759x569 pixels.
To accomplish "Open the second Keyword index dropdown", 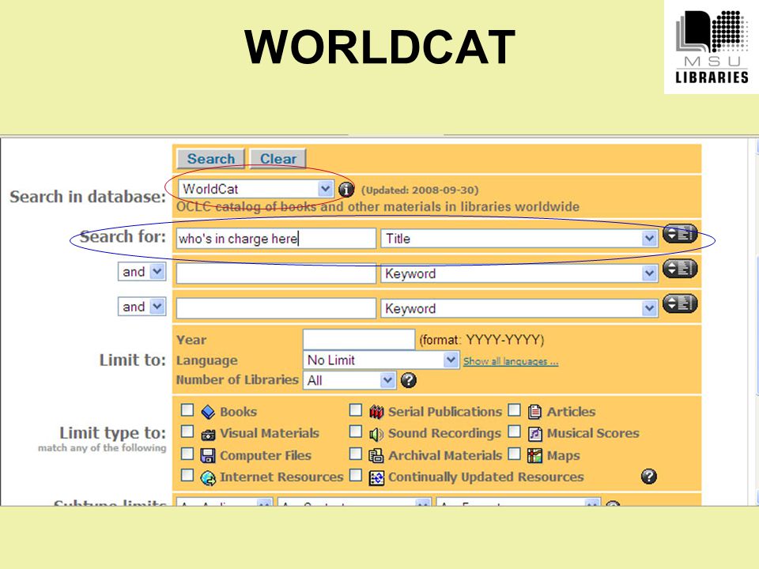I will click(519, 308).
